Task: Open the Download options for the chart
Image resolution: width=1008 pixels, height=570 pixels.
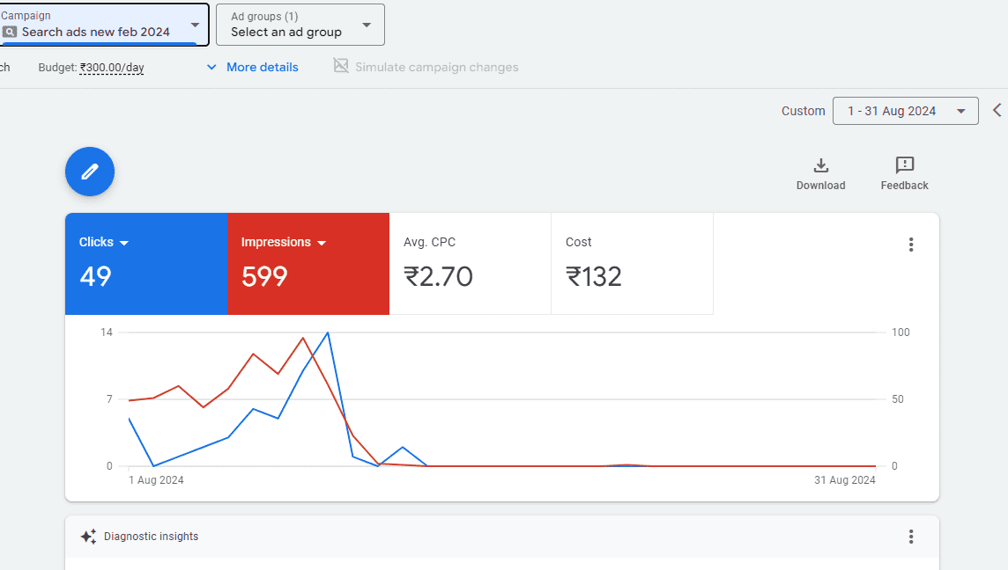Action: (x=820, y=165)
